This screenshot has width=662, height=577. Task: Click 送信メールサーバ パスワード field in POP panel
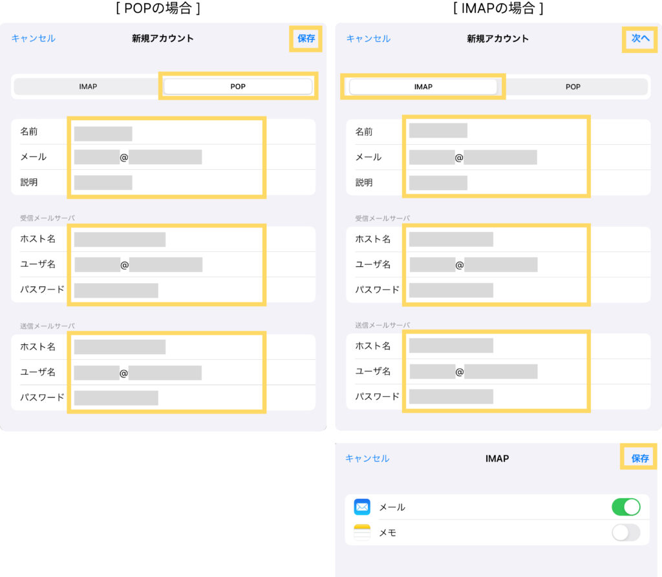click(116, 397)
